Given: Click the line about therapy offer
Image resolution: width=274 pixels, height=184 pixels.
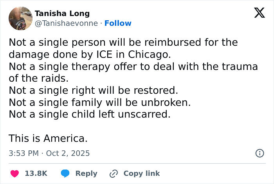Looking at the screenshot, I should [x=133, y=66].
